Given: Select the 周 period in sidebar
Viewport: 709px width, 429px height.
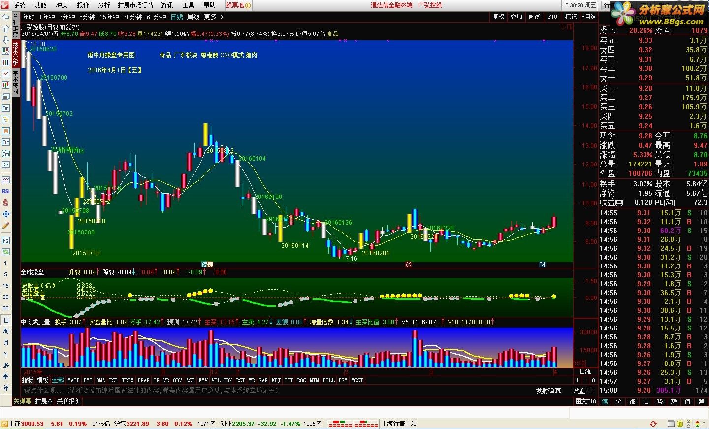Looking at the screenshot, I should pos(6,331).
